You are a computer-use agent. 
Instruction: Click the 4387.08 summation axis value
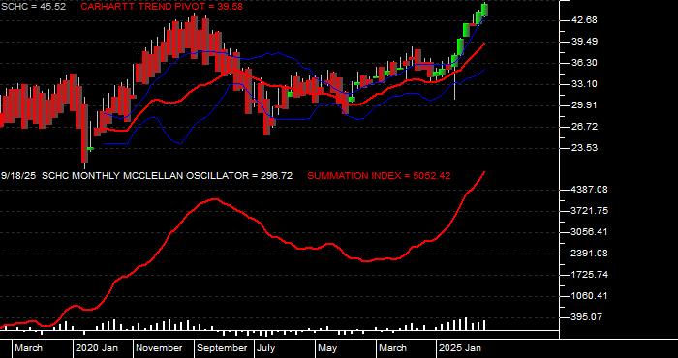[x=589, y=189]
